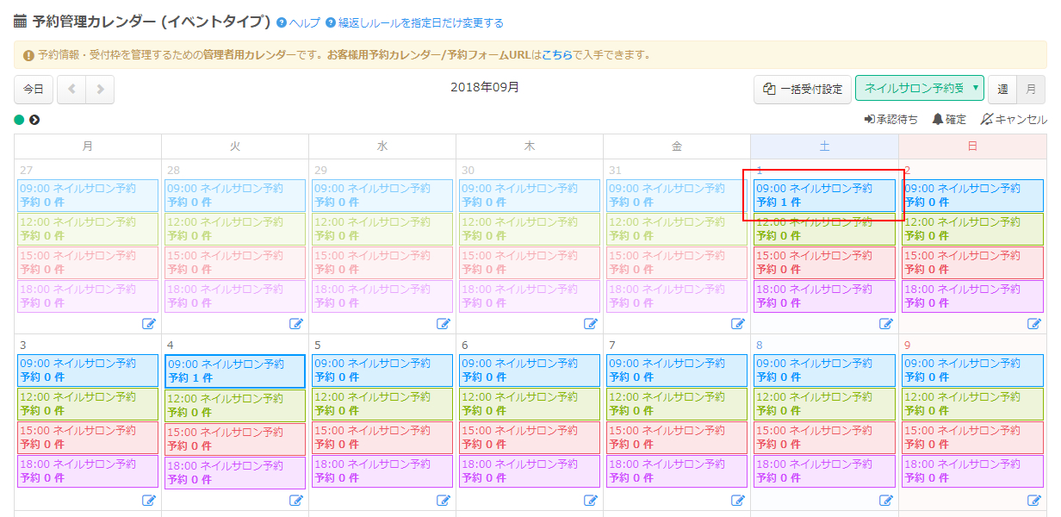Switch to 週 (week) view

[x=1002, y=90]
